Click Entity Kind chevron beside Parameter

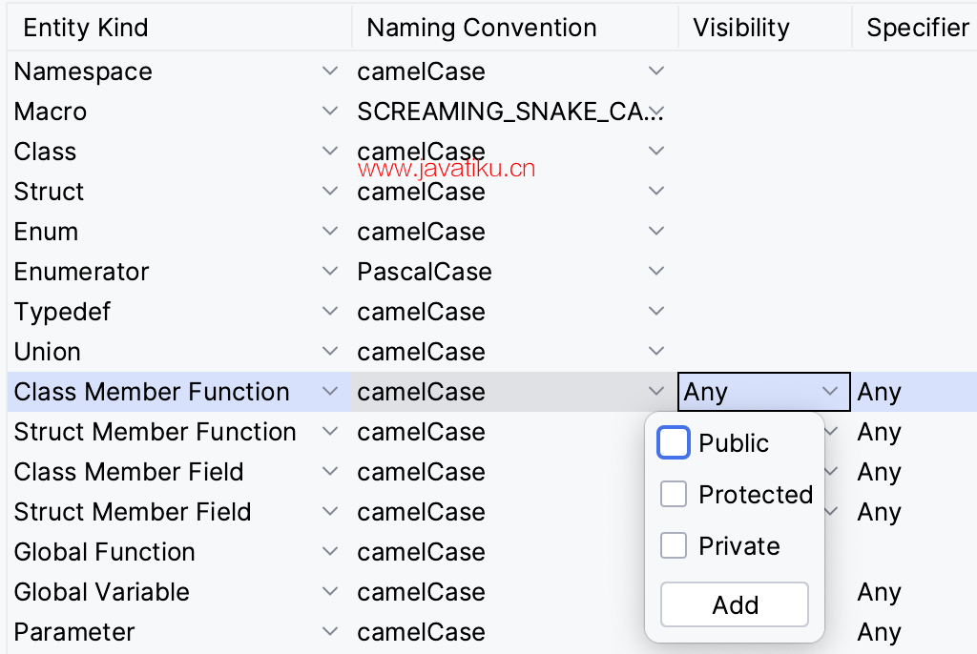[330, 632]
